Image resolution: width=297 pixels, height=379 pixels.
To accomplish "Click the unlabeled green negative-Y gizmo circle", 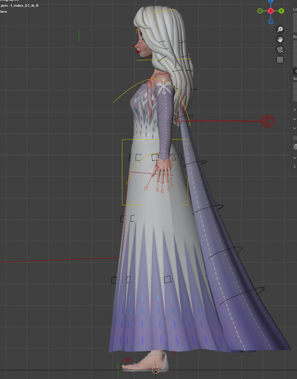I will point(260,11).
